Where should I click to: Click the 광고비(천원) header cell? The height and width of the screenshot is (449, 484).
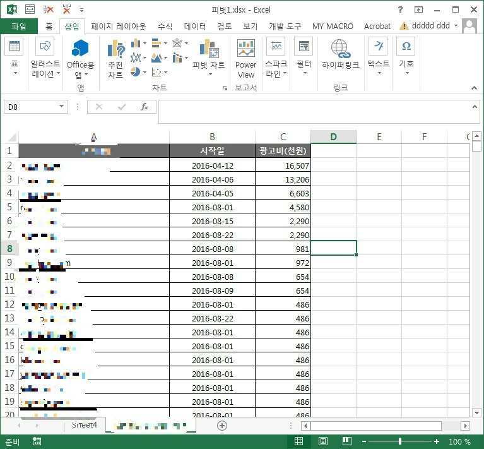pos(283,151)
